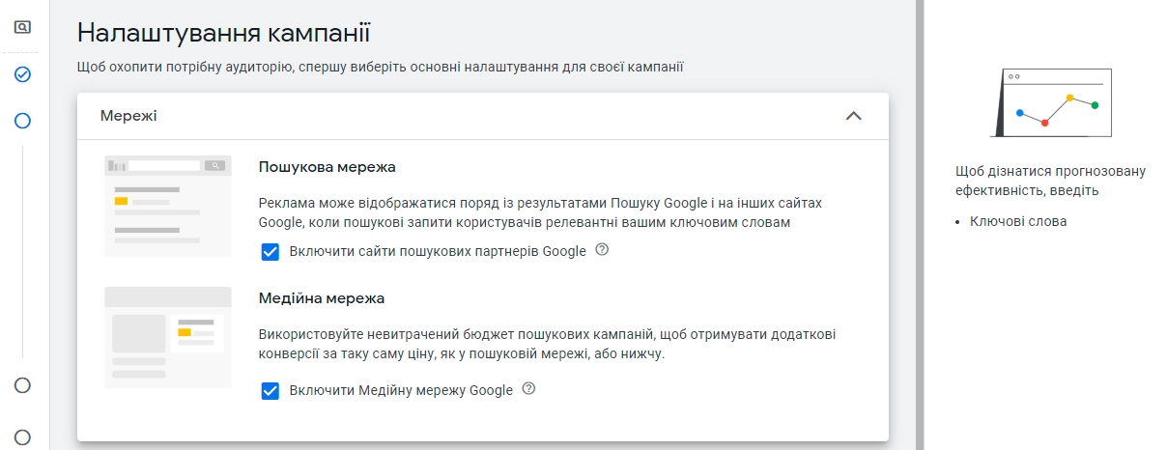Screen dimensions: 1167x450
Task: Click the 'Пошукова мережа' heading
Action: [x=327, y=167]
